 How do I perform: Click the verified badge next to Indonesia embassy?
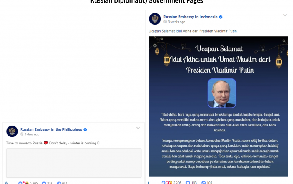tap(221, 17)
